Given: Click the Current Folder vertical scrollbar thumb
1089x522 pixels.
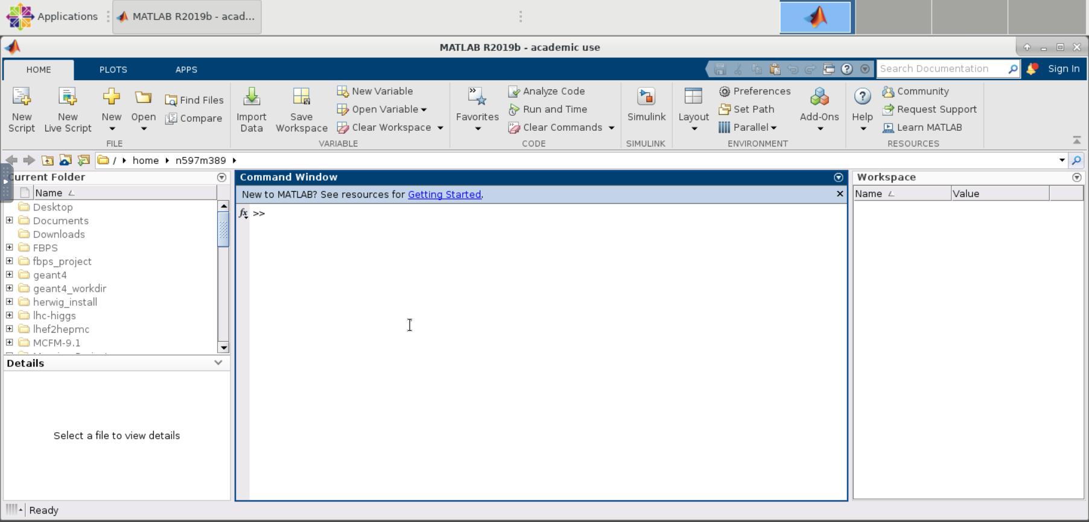Looking at the screenshot, I should tap(223, 229).
